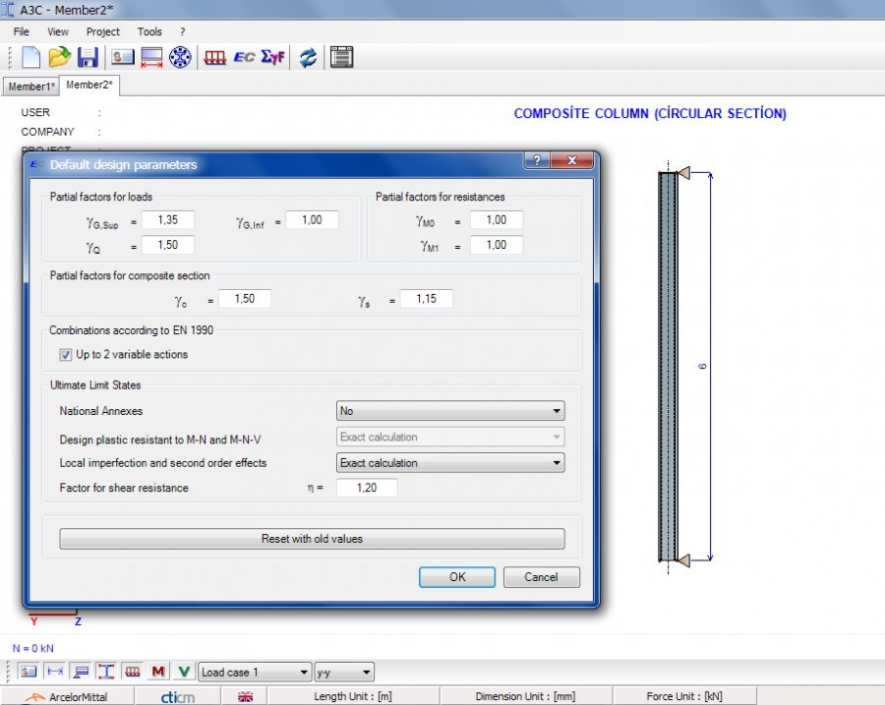The width and height of the screenshot is (885, 705).
Task: Click the column member drawing
Action: (x=669, y=367)
